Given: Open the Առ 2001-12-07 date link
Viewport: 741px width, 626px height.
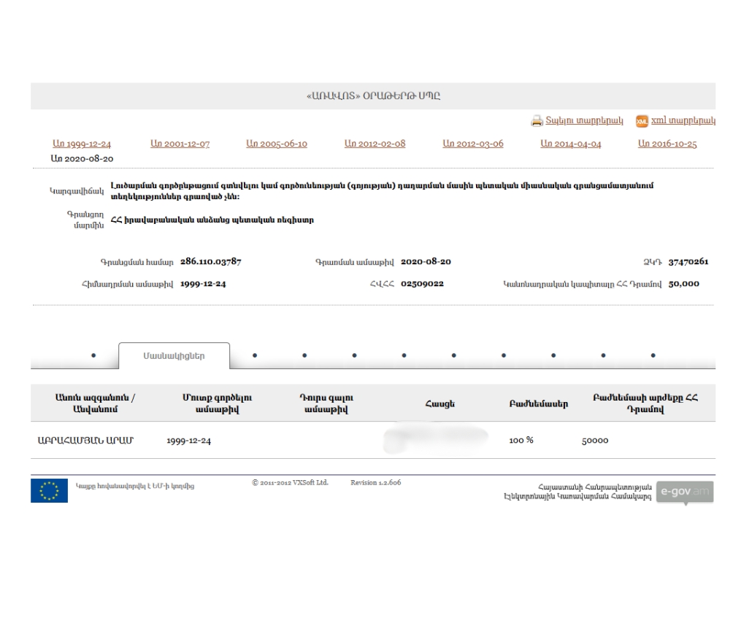Looking at the screenshot, I should pyautogui.click(x=180, y=144).
